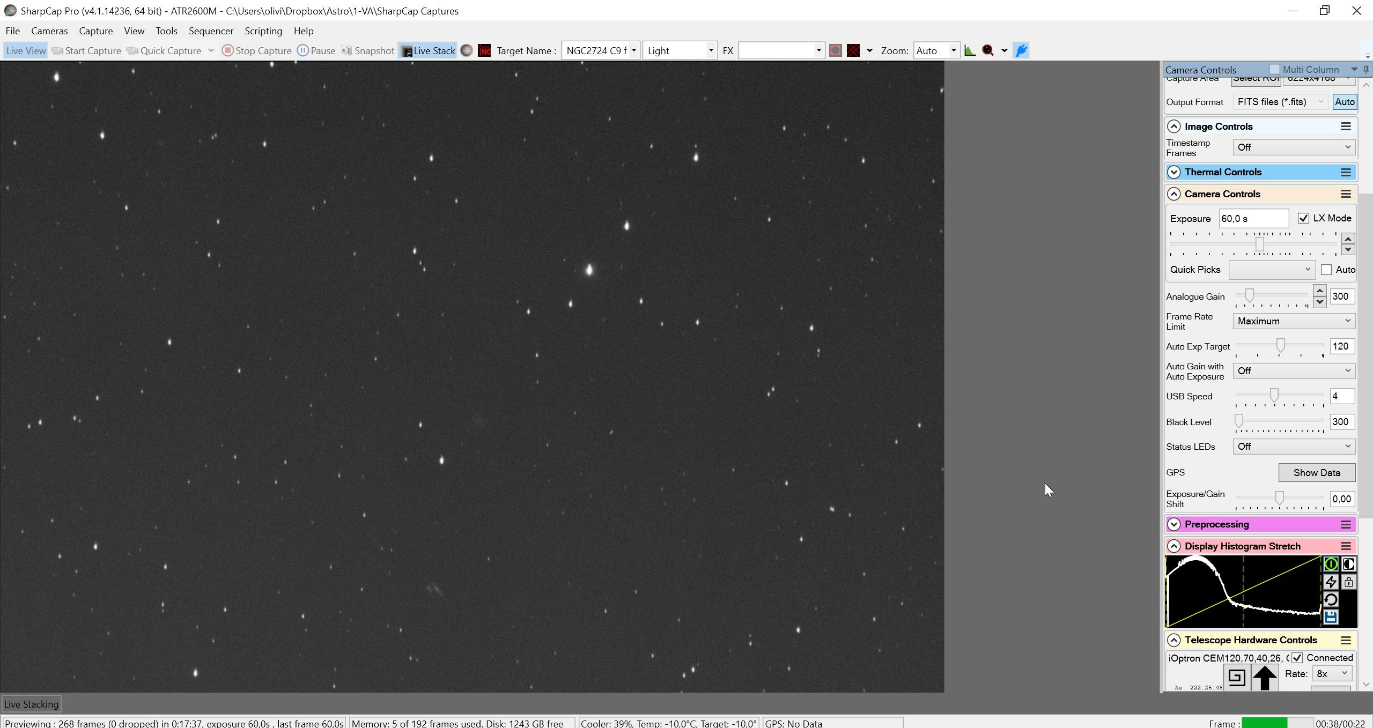Reset the histogram stretch with the circular arrow
This screenshot has width=1373, height=728.
click(1331, 600)
